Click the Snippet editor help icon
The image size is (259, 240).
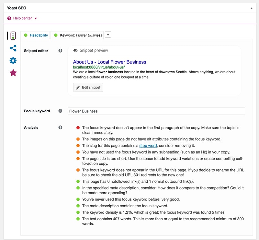pos(60,51)
